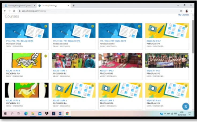Click Penilaian Siswa under KELAS XII IPA
The image size is (197, 122).
point(60,44)
